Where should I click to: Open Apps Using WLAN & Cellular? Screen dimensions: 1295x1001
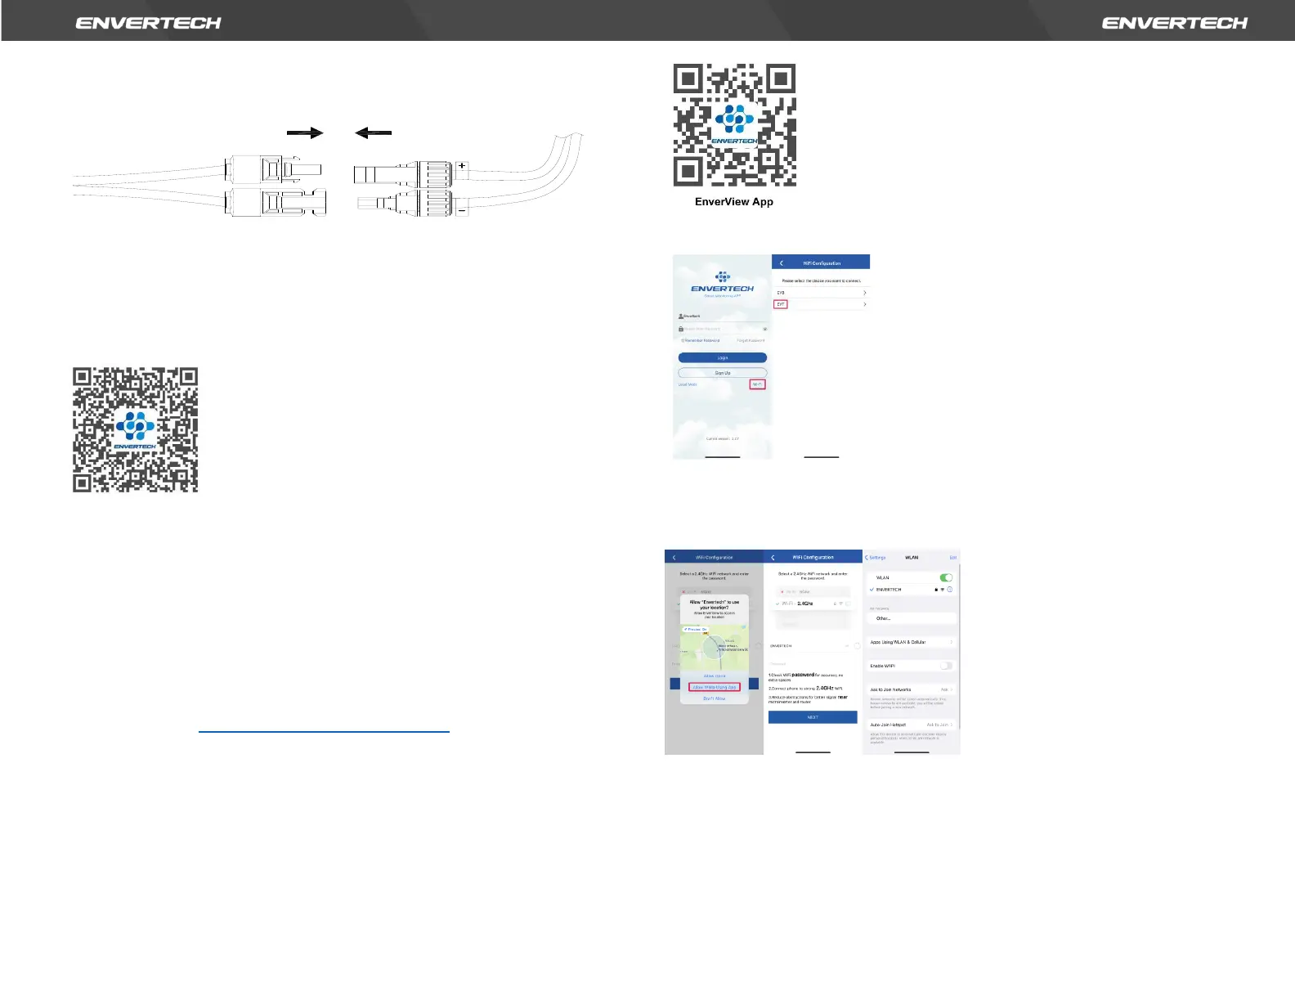[x=912, y=642]
